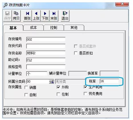The height and width of the screenshot is (120, 133).
Task: Close the 存货档案卡片 window
Action: click(x=122, y=4)
